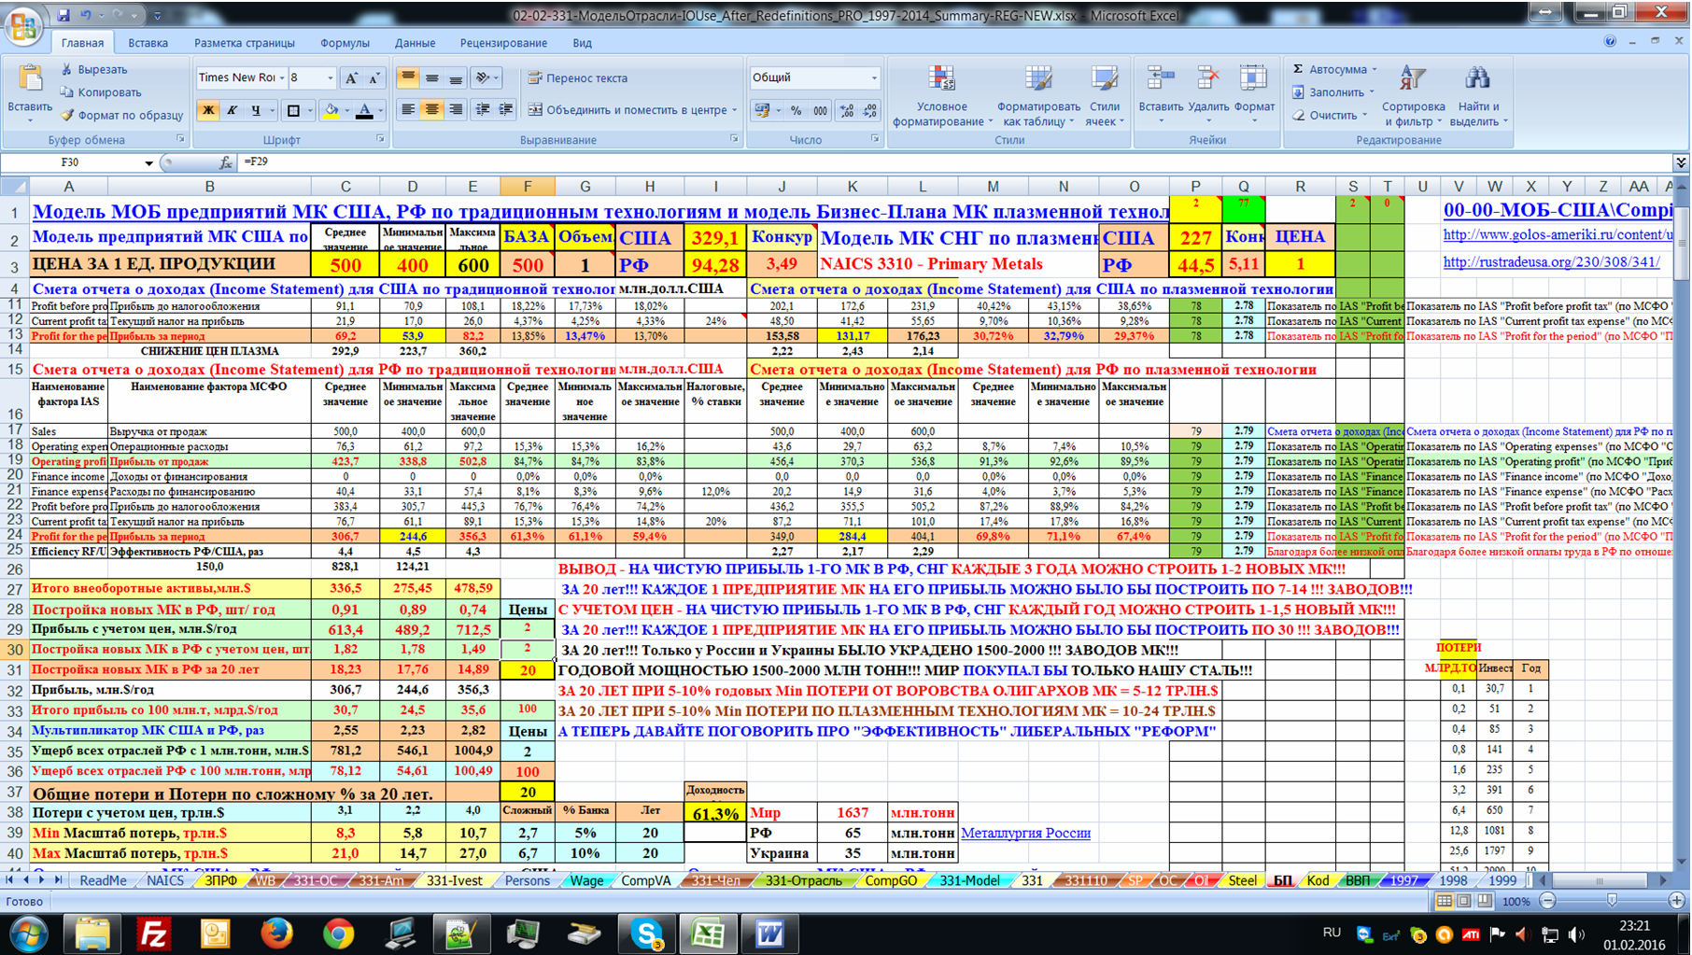Expand the number format 'Общий' dropdown
Screen dimensions: 1692x955
pyautogui.click(x=874, y=78)
